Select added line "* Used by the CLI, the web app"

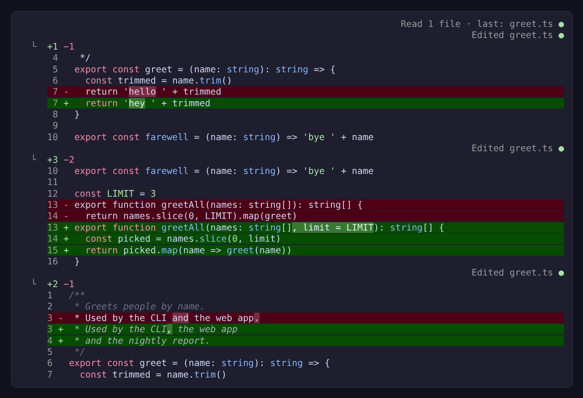coord(305,329)
